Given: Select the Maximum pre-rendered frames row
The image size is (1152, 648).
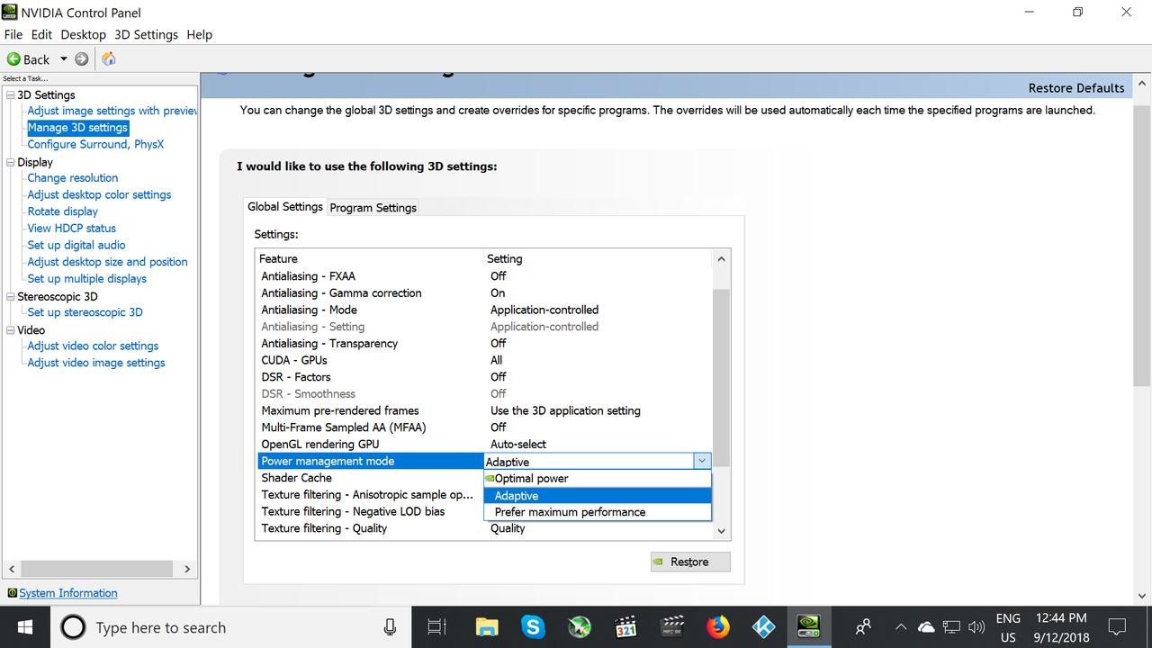Looking at the screenshot, I should pos(484,410).
